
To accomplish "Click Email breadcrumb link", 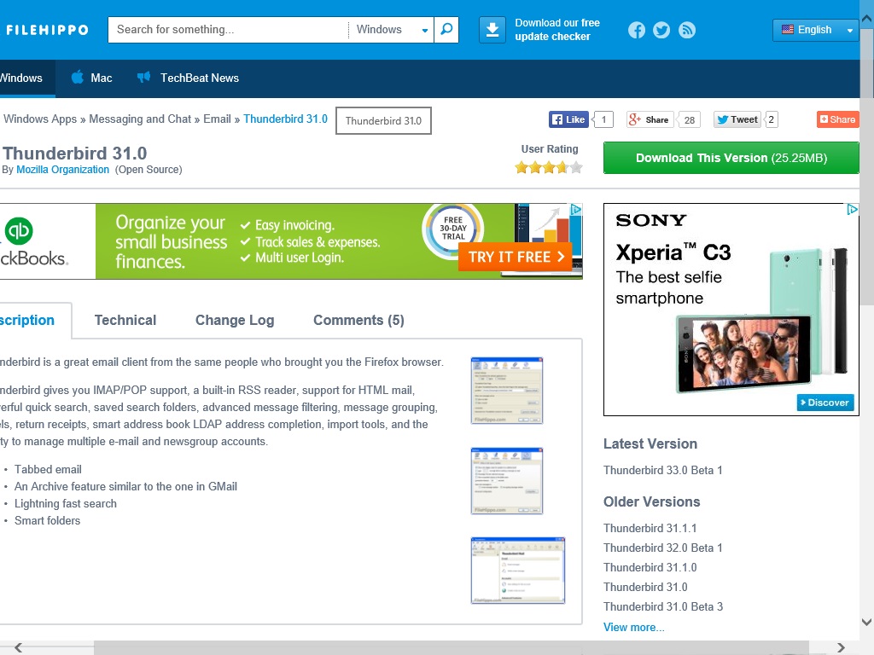I will 217,119.
